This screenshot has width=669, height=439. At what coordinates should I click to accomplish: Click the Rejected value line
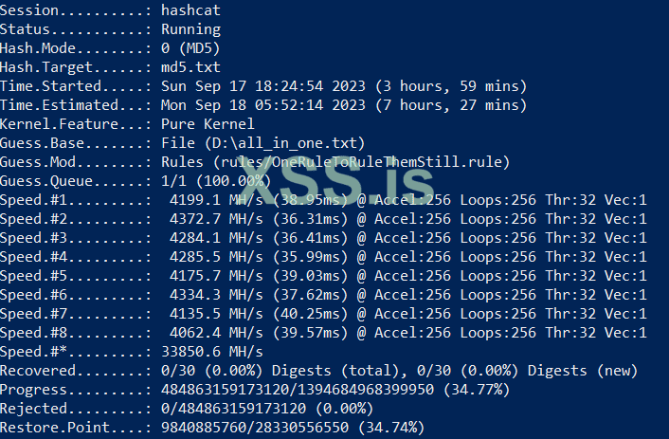[x=267, y=409]
